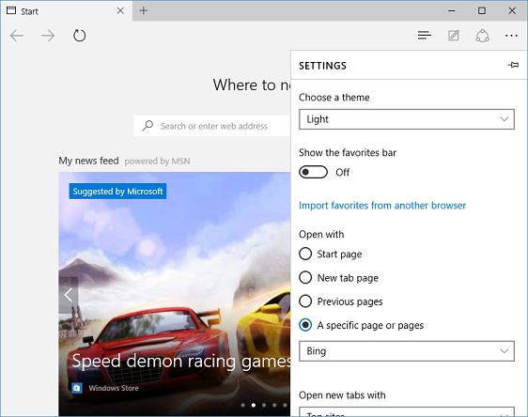Select A specific page or pages option

pyautogui.click(x=305, y=325)
